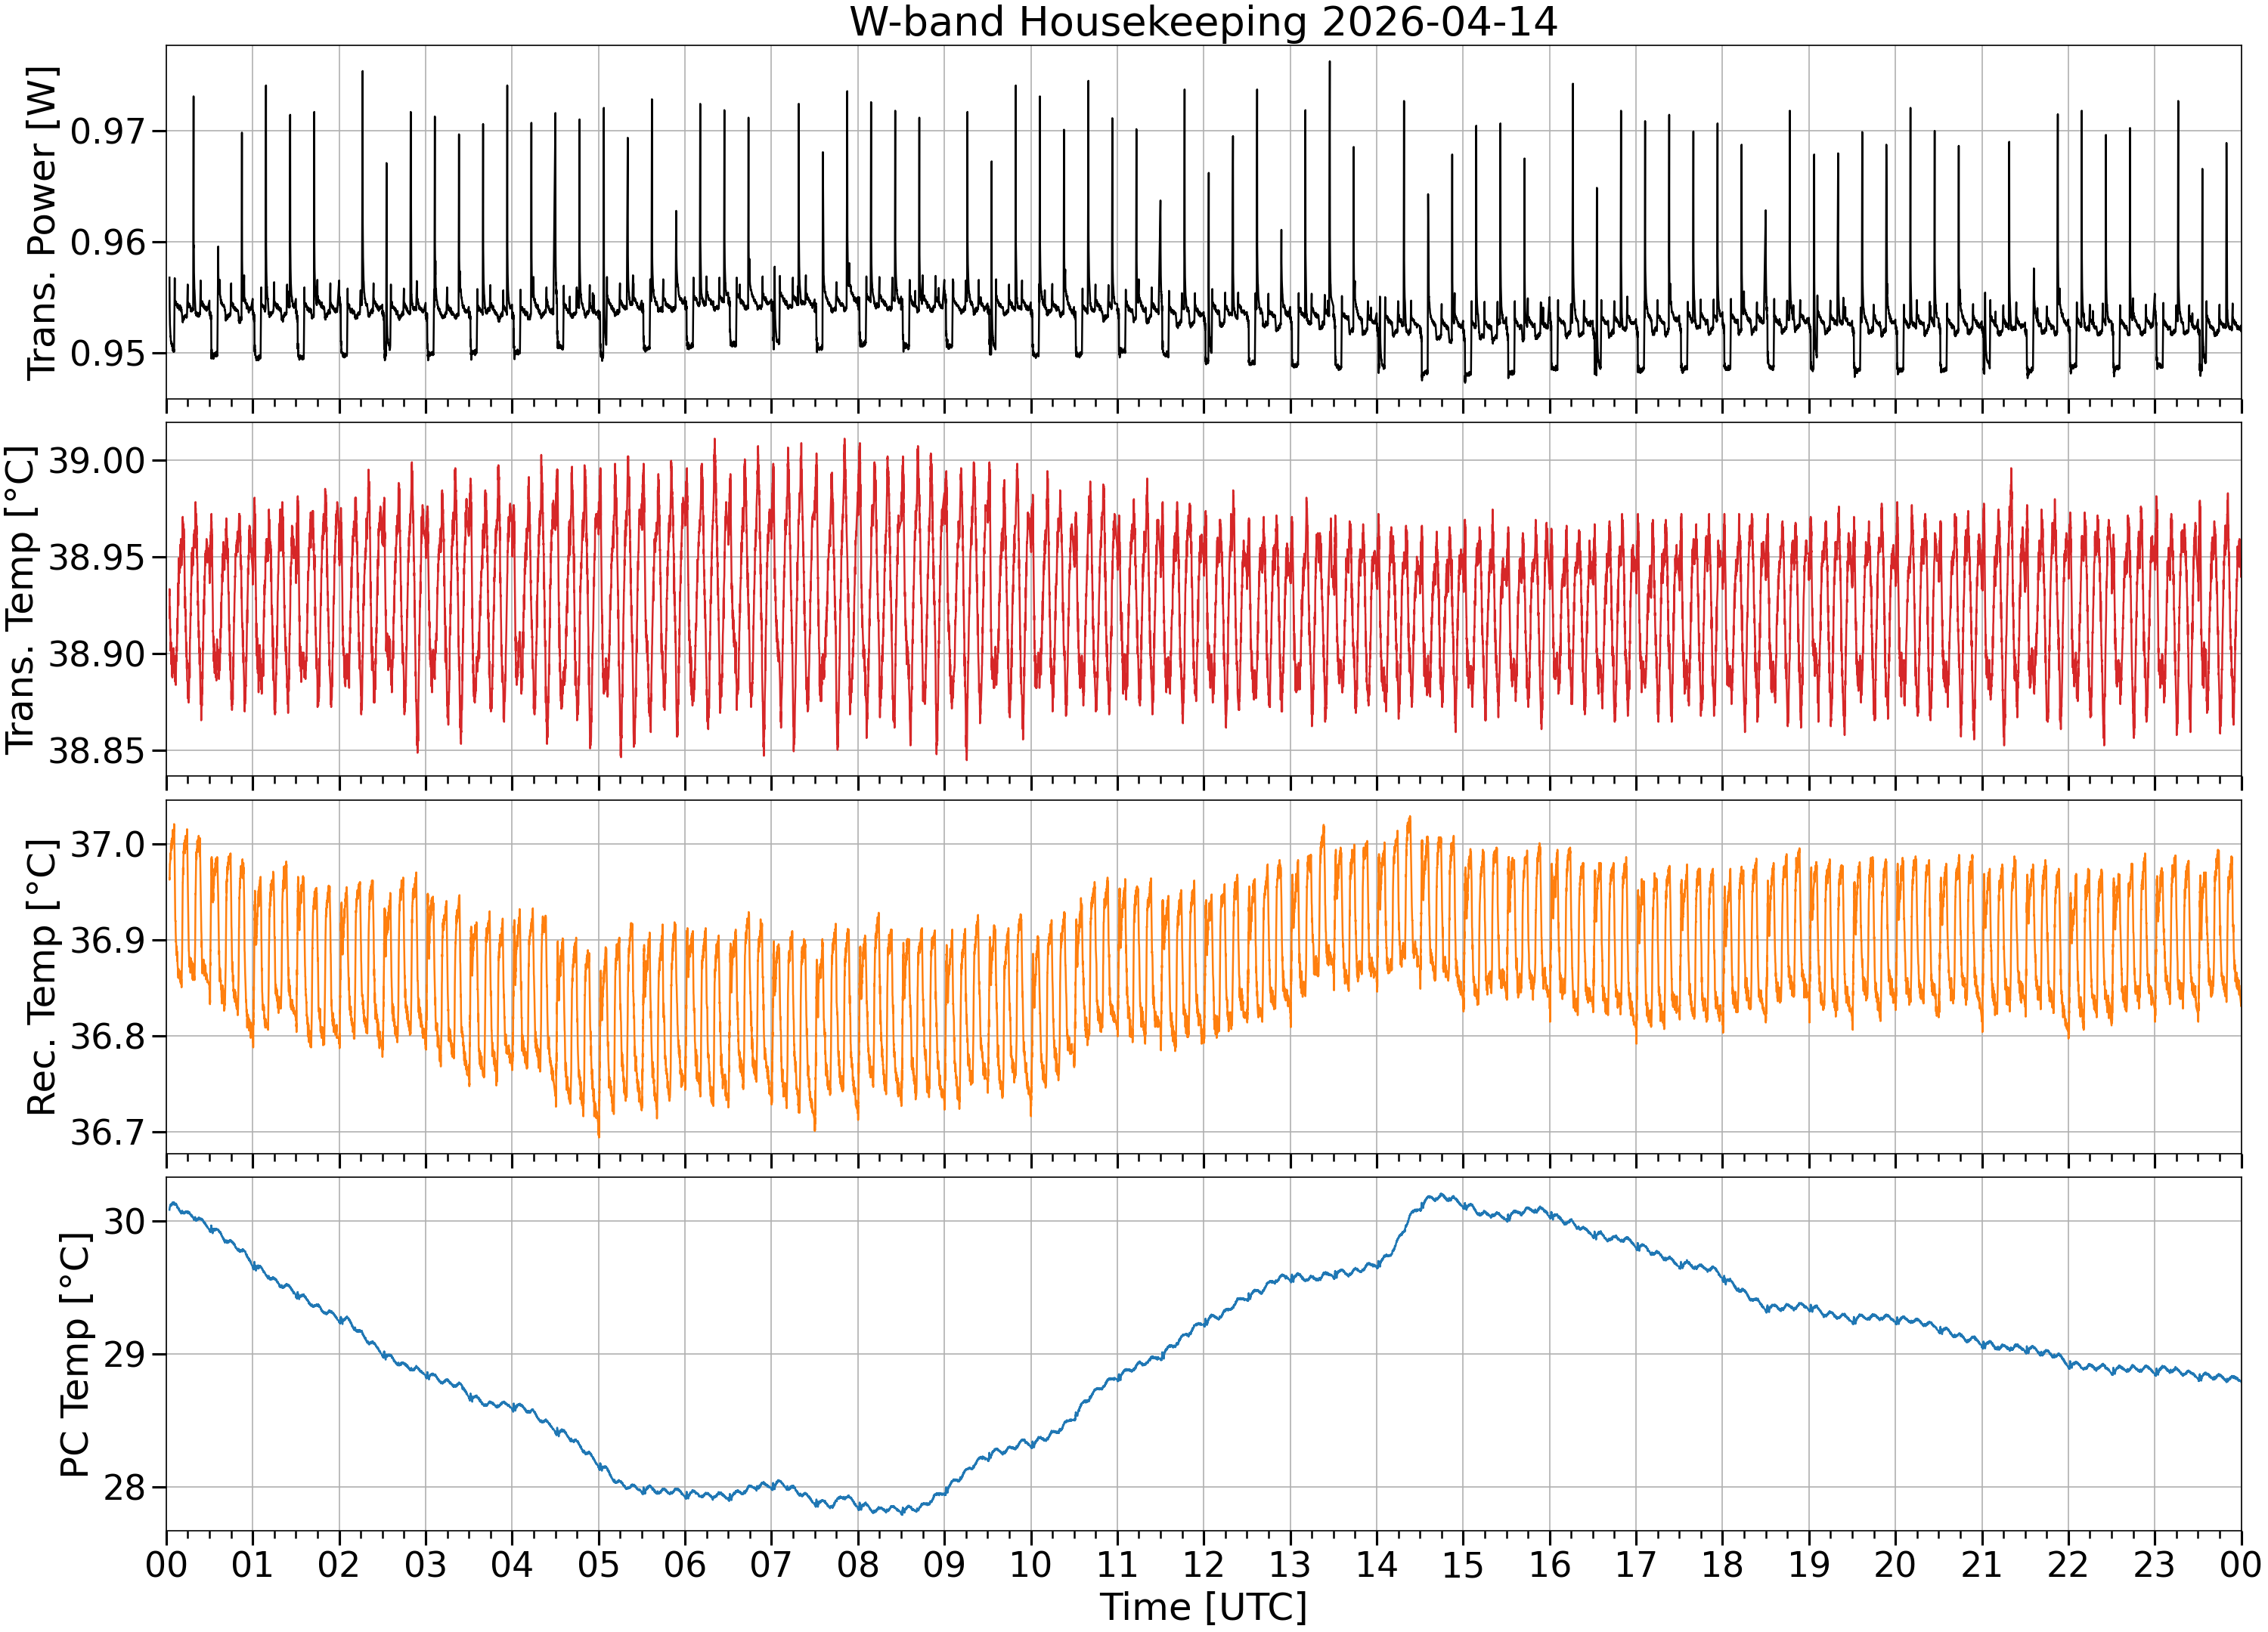Click the Trans. Power [W] axis label
Image resolution: width=2268 pixels, height=1632 pixels.
click(x=42, y=223)
